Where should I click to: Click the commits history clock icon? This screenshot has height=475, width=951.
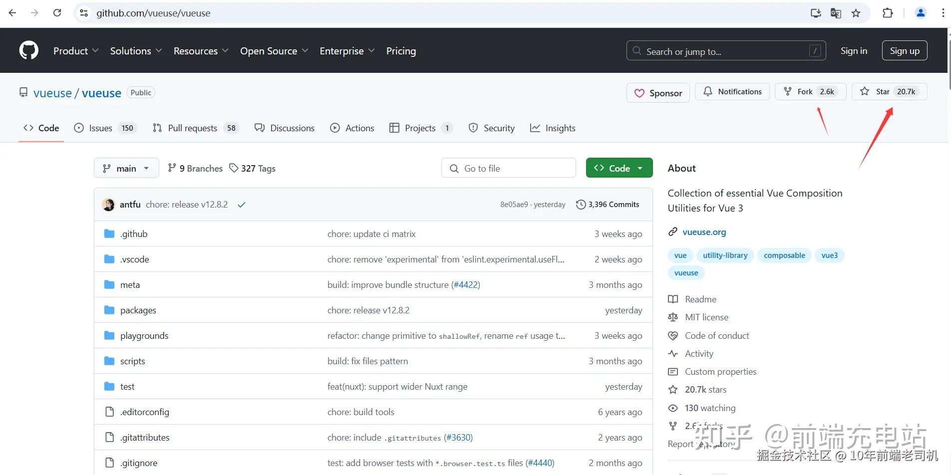[x=581, y=205]
